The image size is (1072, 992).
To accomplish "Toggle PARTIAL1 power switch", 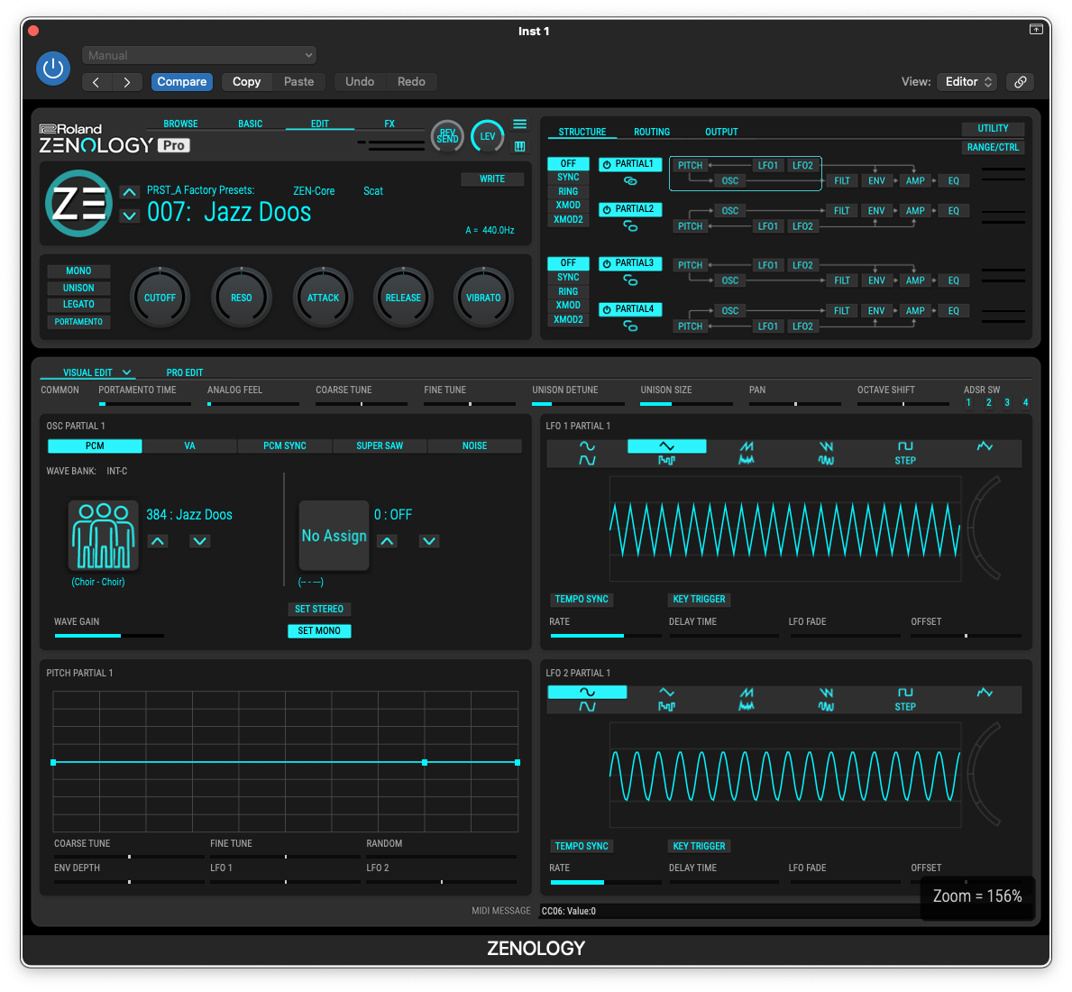I will 607,165.
